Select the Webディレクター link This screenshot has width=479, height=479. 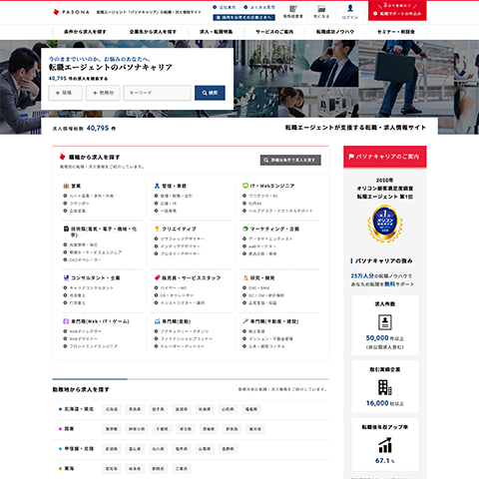[85, 331]
